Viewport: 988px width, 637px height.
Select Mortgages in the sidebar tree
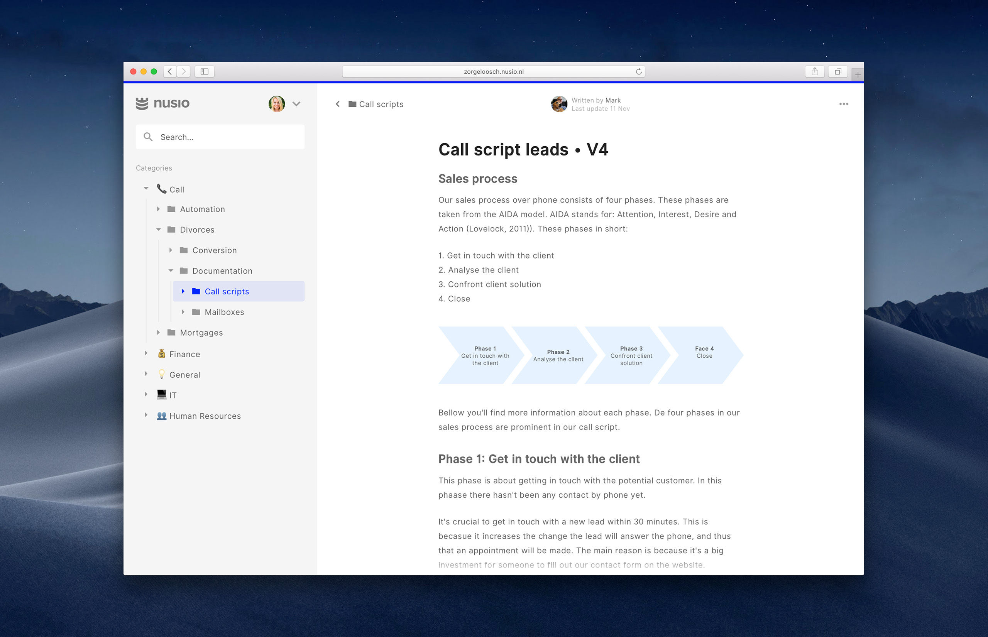[201, 333]
